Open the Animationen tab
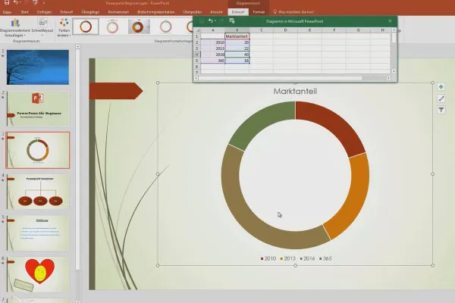455x303 pixels. [118, 12]
